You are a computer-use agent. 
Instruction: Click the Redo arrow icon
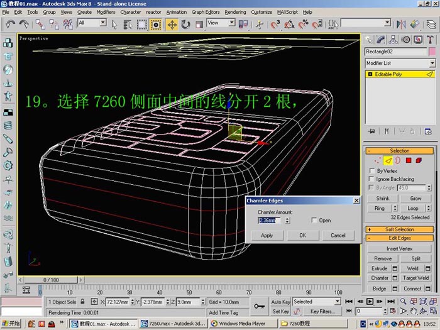coord(24,25)
